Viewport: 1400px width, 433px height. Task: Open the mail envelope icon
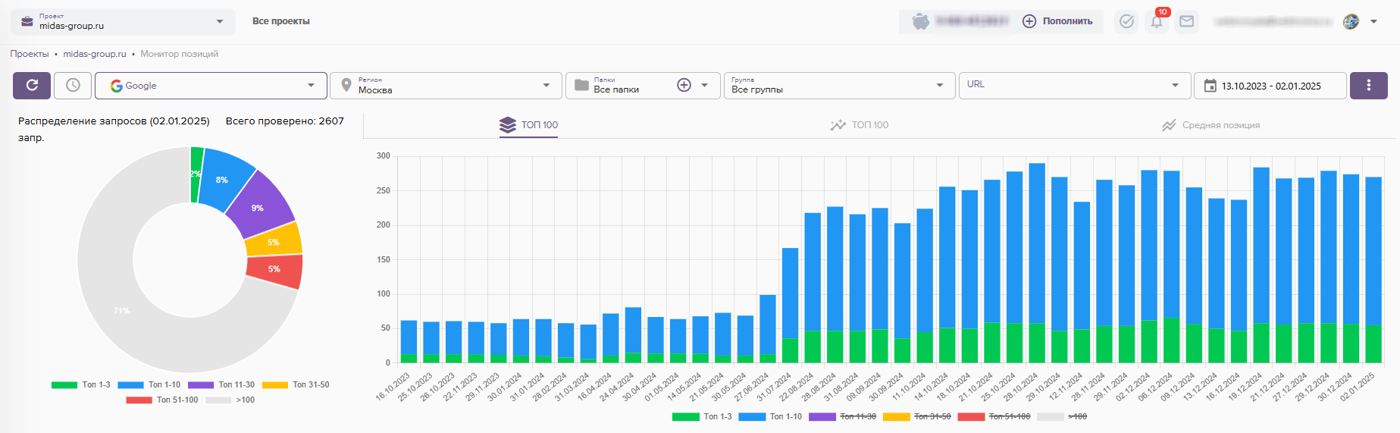tap(1187, 22)
